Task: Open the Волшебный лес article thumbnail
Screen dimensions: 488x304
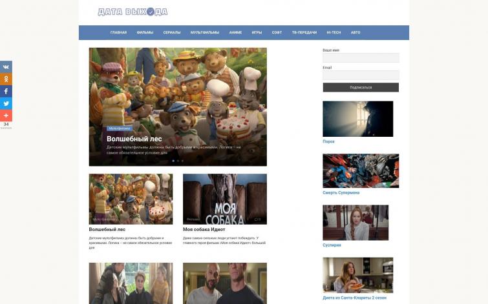Action: click(x=131, y=199)
